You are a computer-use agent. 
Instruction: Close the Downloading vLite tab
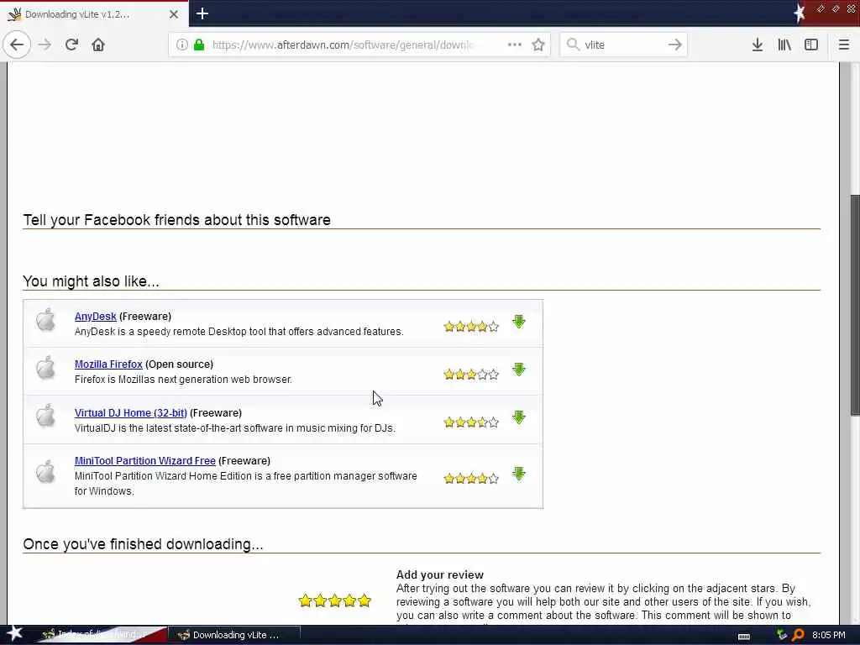174,14
